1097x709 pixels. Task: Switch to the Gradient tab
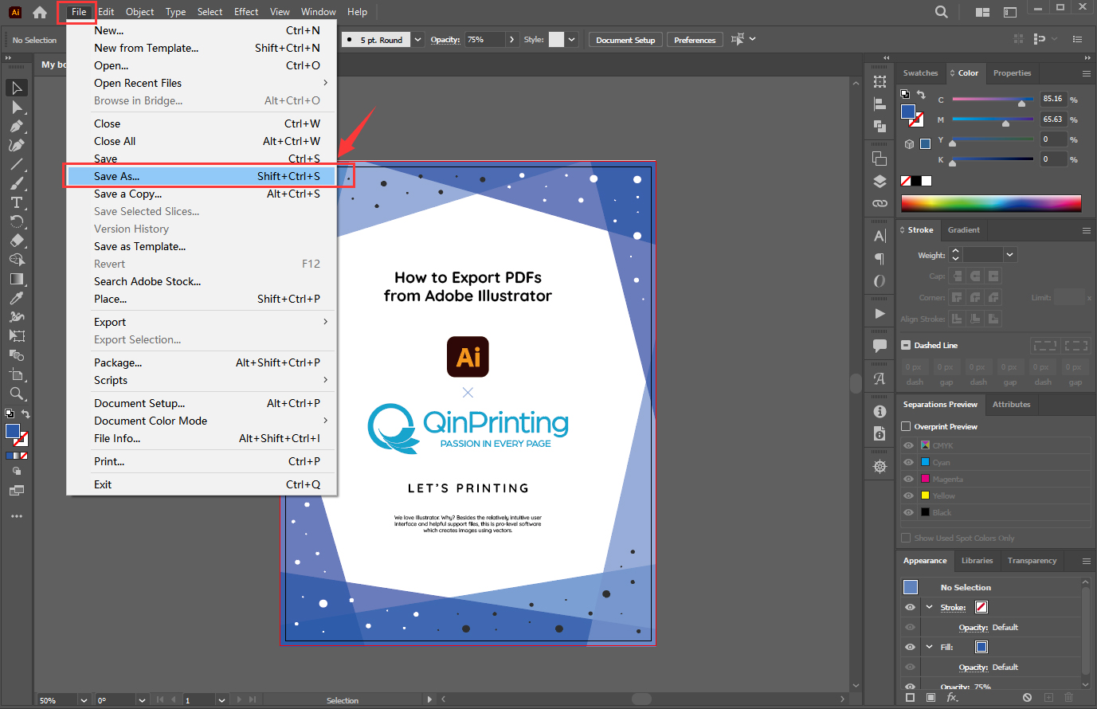point(963,230)
